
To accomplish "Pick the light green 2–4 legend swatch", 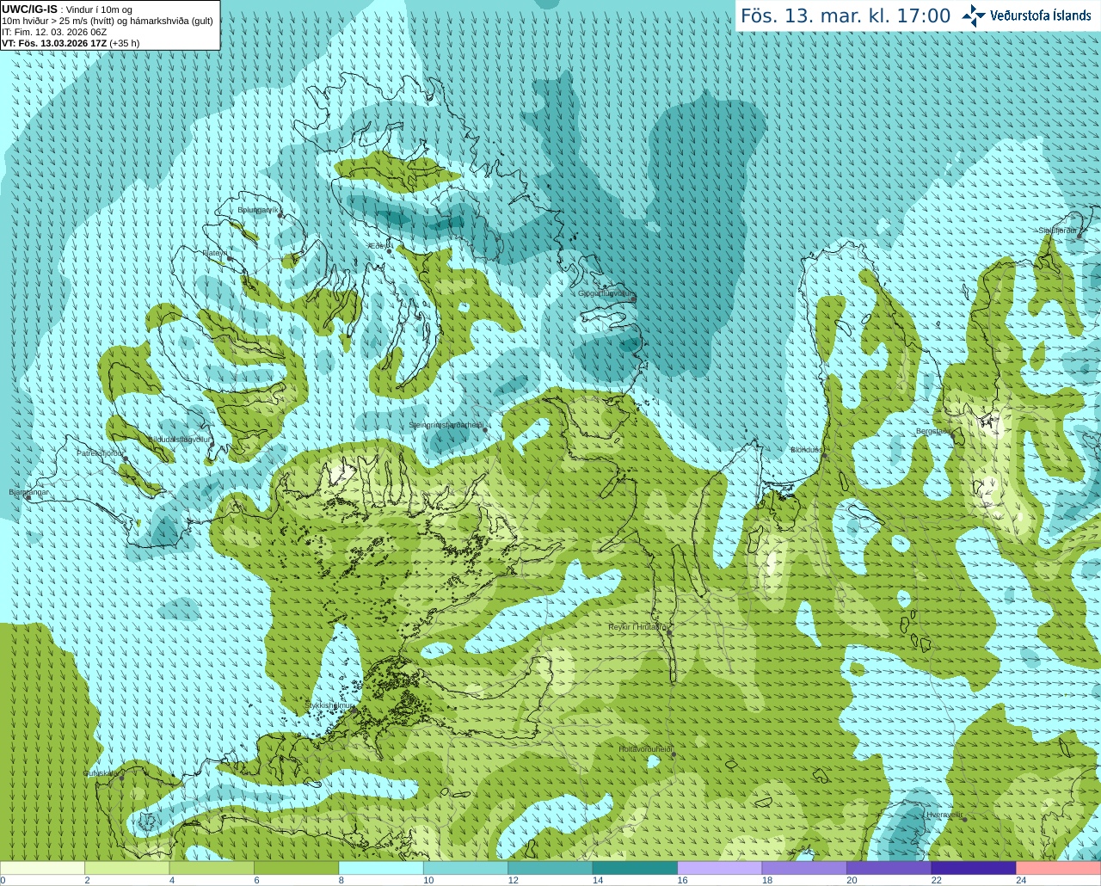I will 127,868.
